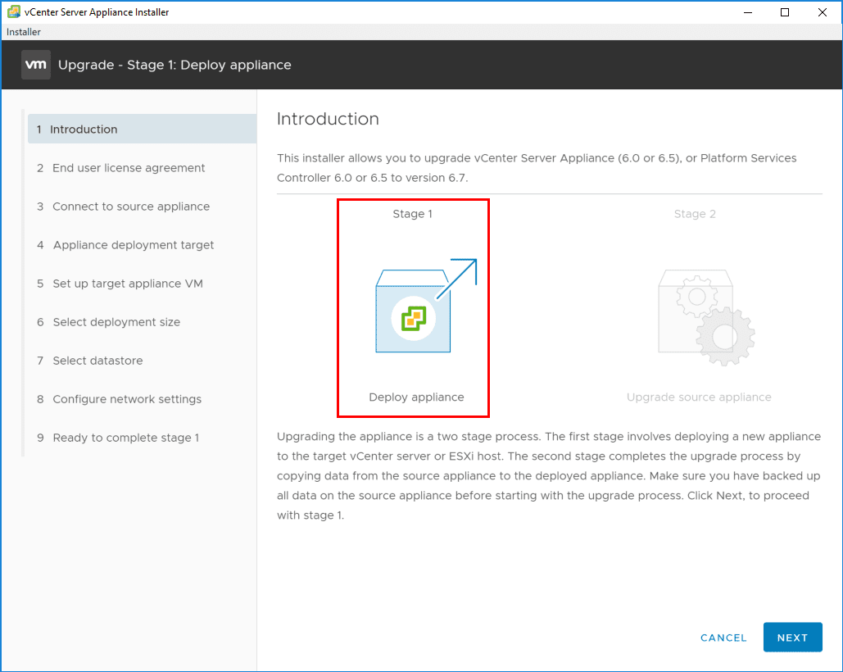This screenshot has width=843, height=672.
Task: Click the VMware vm logo in header
Action: click(36, 65)
